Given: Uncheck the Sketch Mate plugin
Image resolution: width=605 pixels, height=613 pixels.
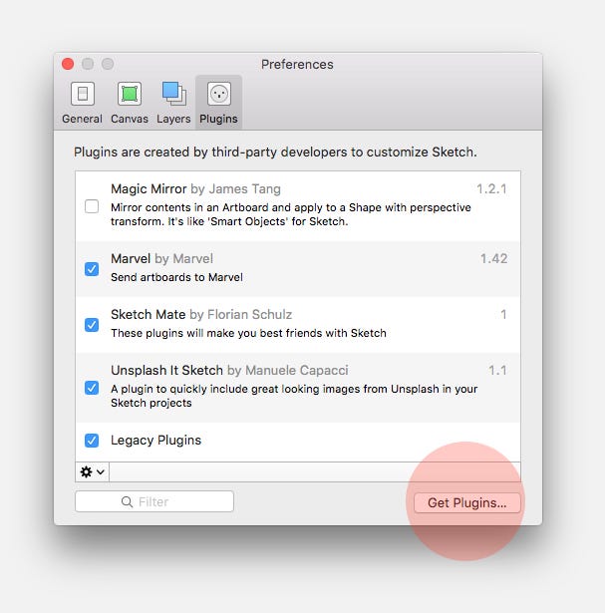Looking at the screenshot, I should click(92, 325).
